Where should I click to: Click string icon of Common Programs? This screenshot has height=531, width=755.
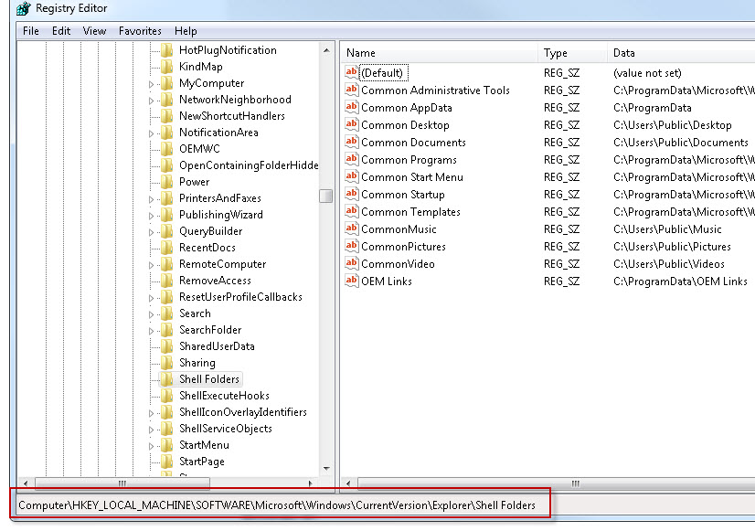pyautogui.click(x=352, y=159)
